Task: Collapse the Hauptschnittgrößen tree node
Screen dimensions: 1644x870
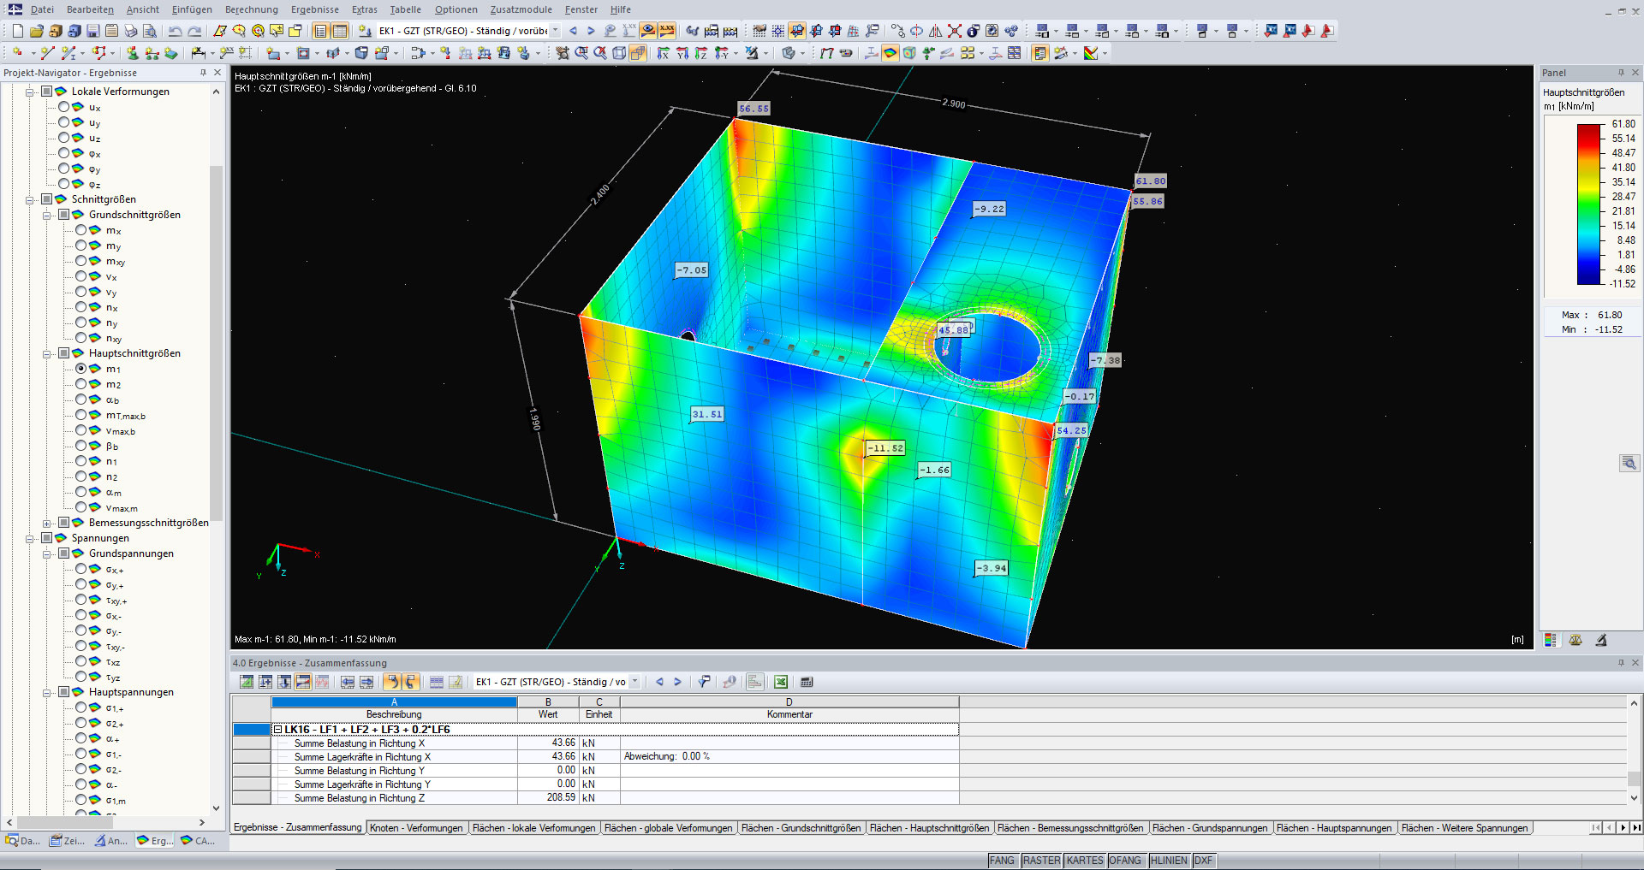Action: [x=47, y=353]
